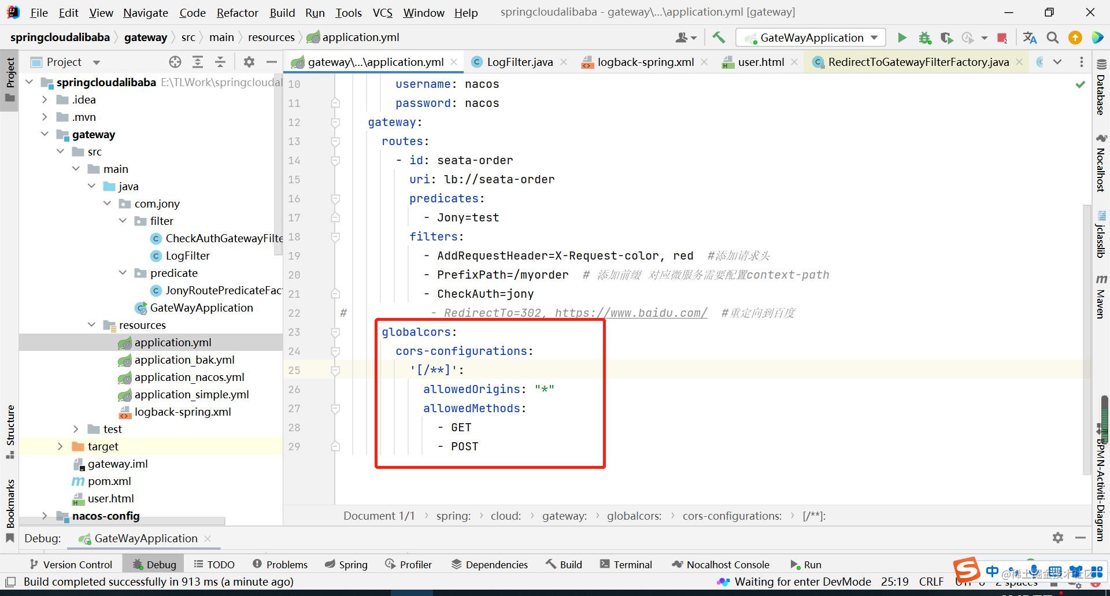The width and height of the screenshot is (1110, 596).
Task: Open the Terminal tool window
Action: coord(626,564)
